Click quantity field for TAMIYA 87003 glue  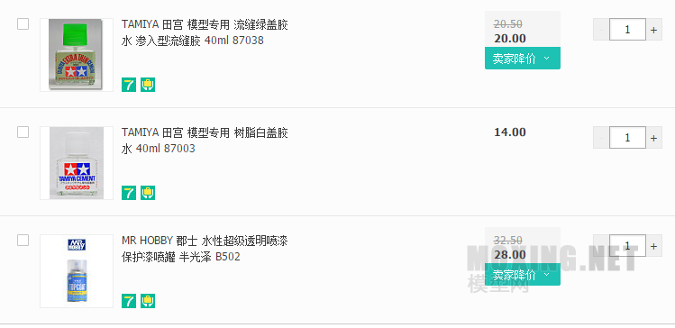(627, 138)
